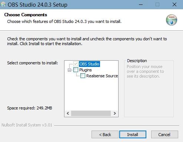This screenshot has width=183, height=142.
Task: Click the disabled maximize button
Action: pos(157,5)
